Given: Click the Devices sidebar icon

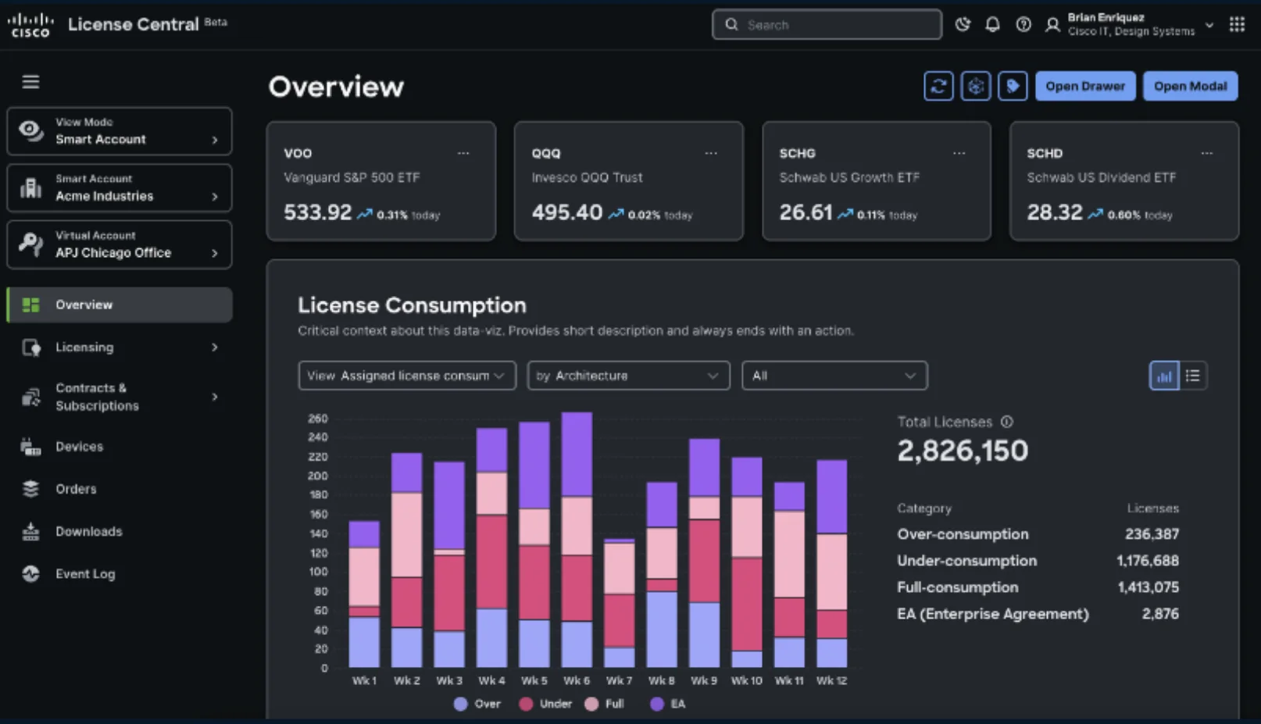Looking at the screenshot, I should [30, 447].
